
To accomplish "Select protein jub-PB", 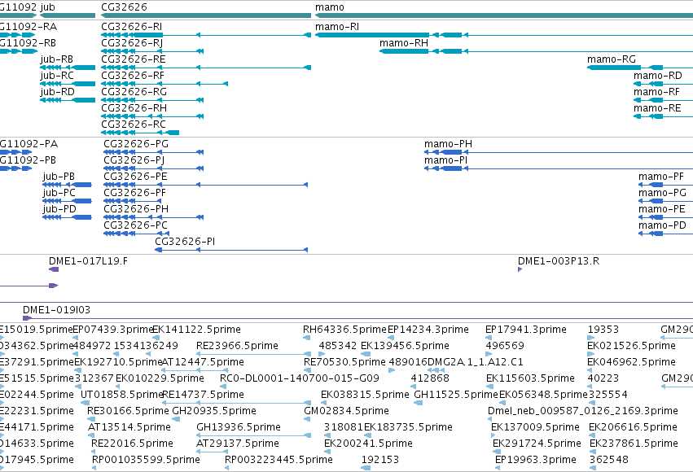I will [x=59, y=177].
